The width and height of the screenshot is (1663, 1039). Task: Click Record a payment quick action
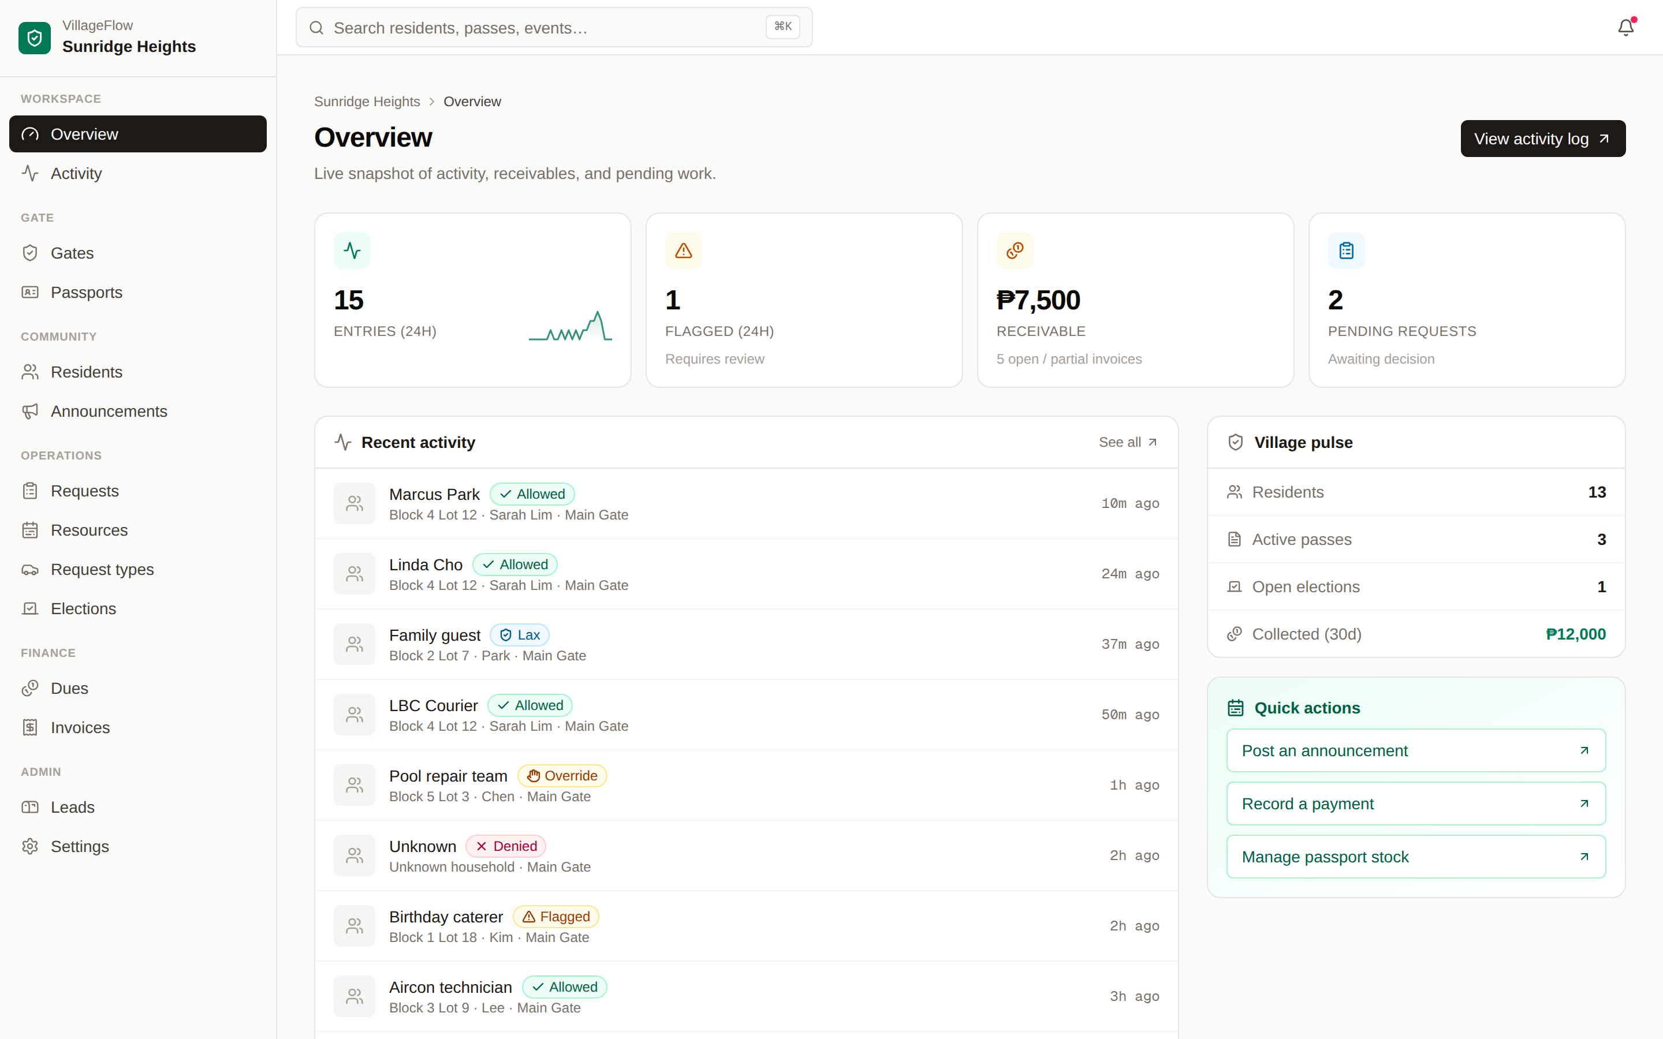point(1416,803)
